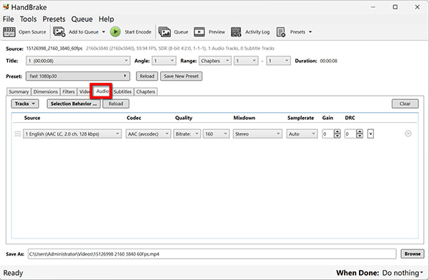Open the Angle dropdown
The width and height of the screenshot is (429, 280).
pos(164,61)
